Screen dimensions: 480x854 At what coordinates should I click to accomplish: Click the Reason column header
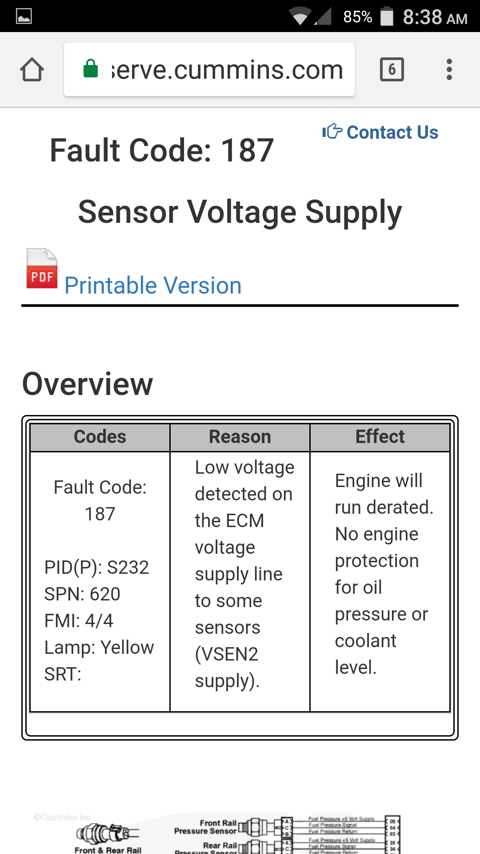click(x=240, y=437)
